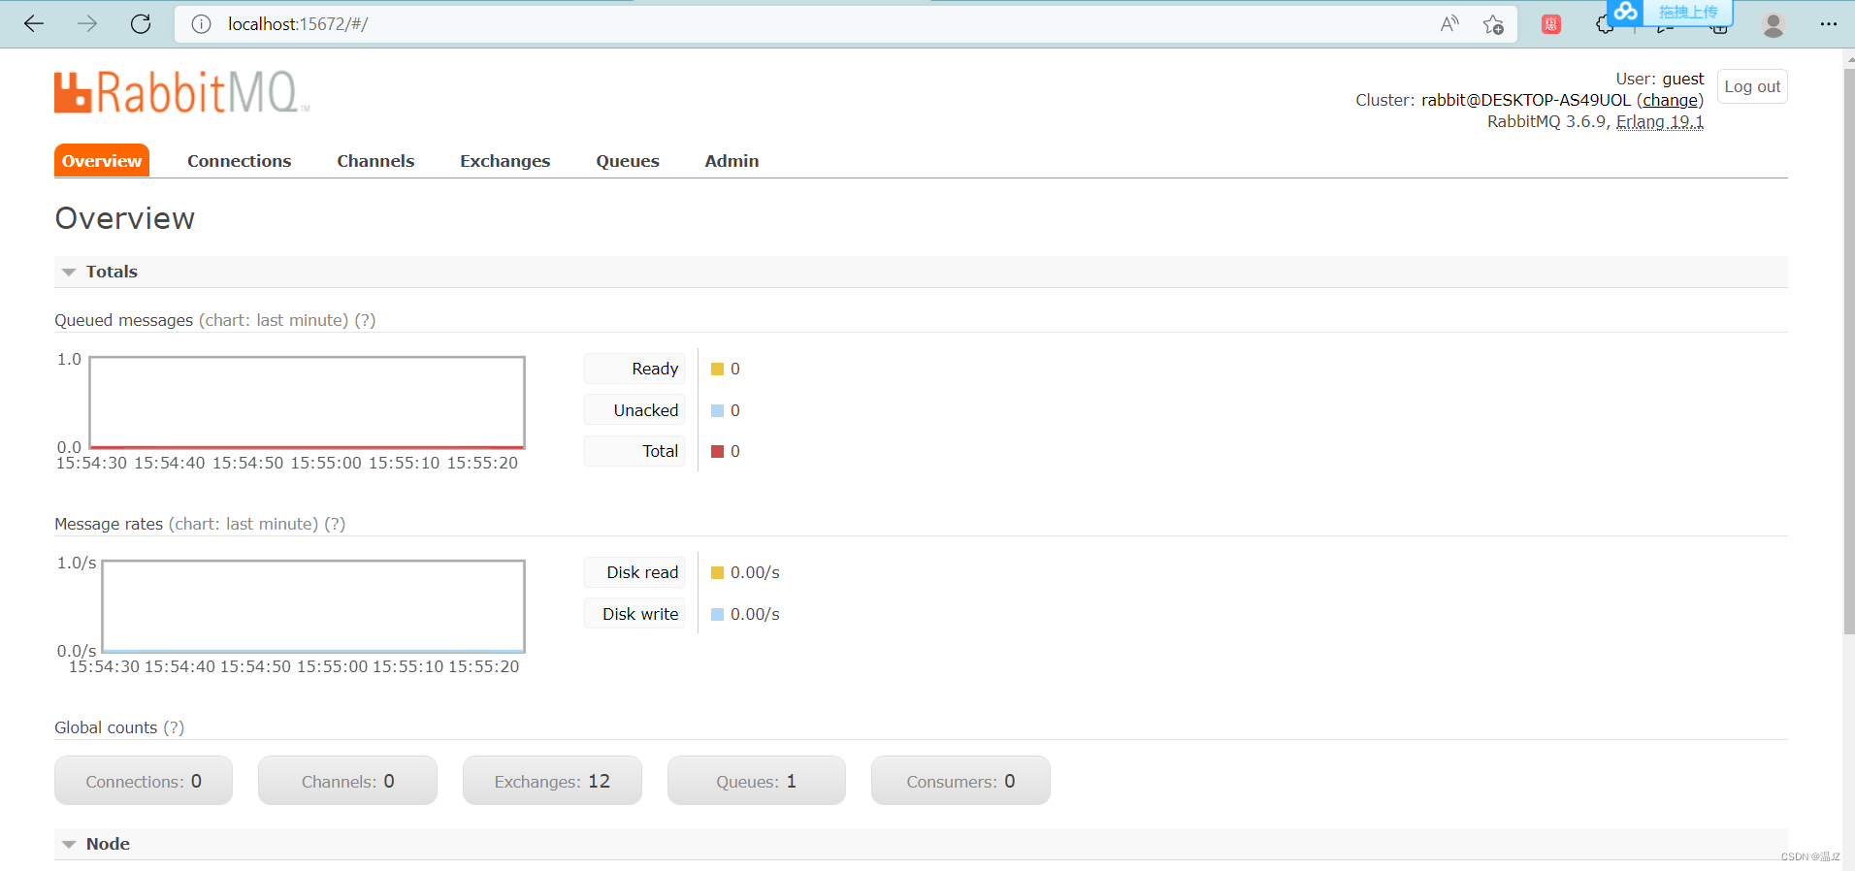Click the red Total color swatch

tap(718, 451)
